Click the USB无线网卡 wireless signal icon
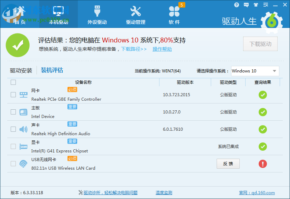 click(x=23, y=163)
